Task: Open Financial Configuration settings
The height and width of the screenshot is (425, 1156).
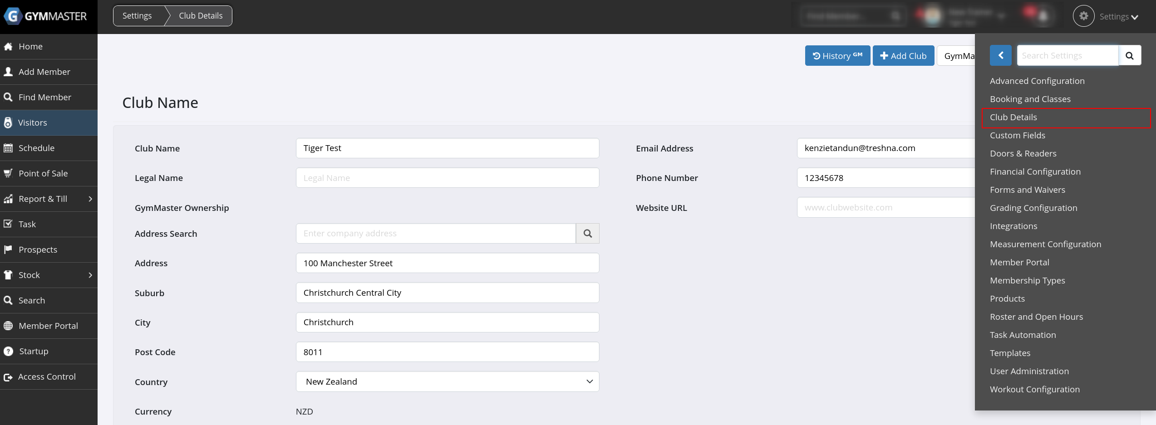Action: coord(1035,171)
